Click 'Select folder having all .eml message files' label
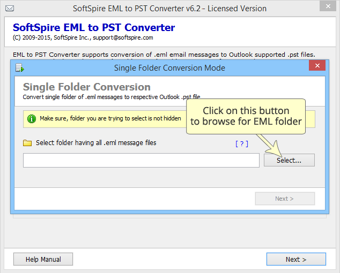The height and width of the screenshot is (273, 340). pos(96,143)
